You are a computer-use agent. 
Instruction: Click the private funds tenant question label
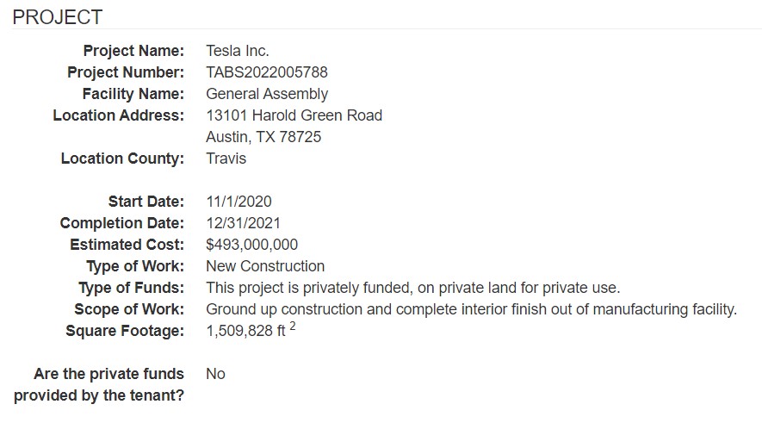[x=99, y=385]
